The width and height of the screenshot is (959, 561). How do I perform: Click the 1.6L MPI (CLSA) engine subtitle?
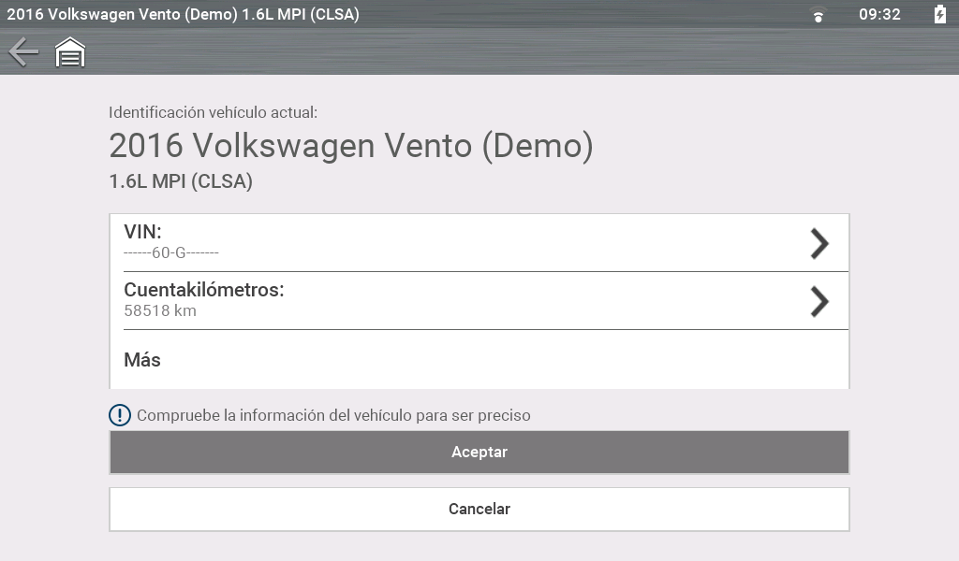181,181
